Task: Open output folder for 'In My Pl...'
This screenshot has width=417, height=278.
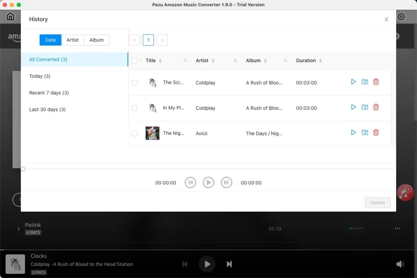Action: coord(364,107)
